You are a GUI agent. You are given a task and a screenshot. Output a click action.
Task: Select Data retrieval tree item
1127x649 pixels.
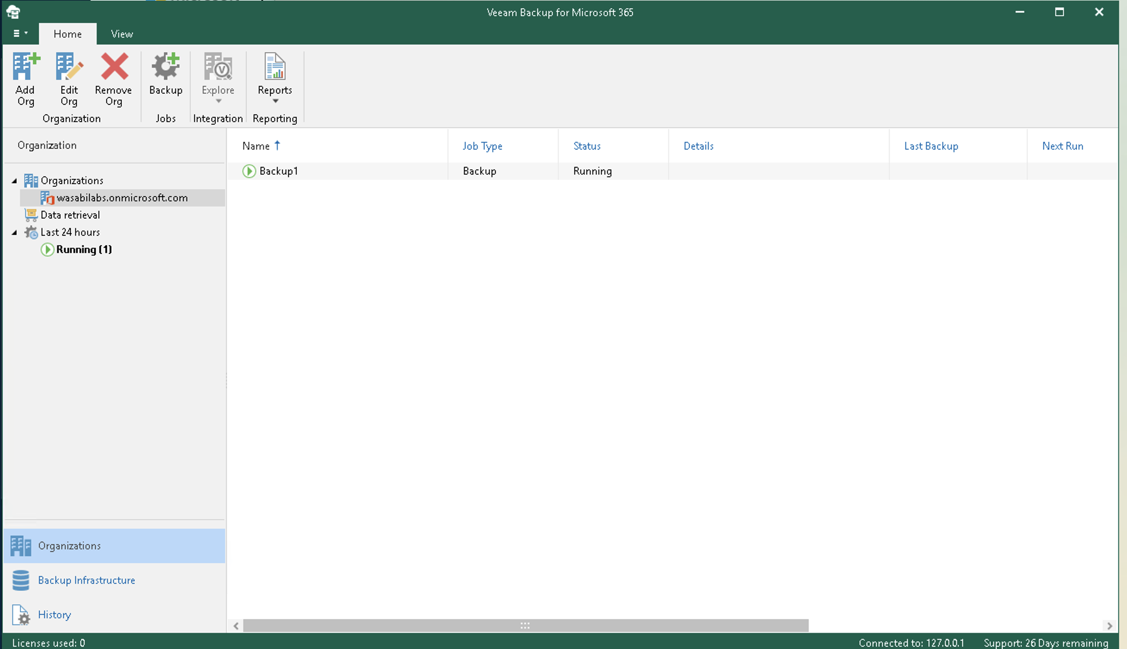pos(70,215)
